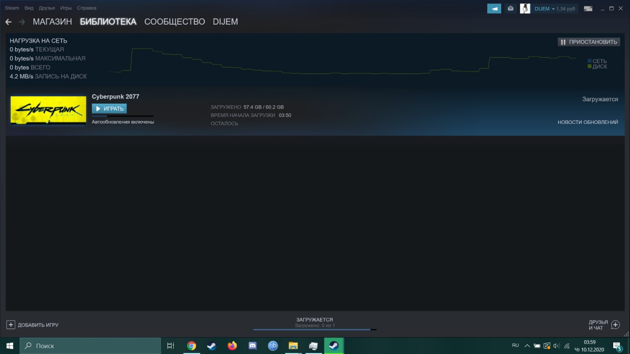Click the ДРУЗЬЯ И ЧАТ plus icon
The image size is (630, 354).
(x=615, y=324)
